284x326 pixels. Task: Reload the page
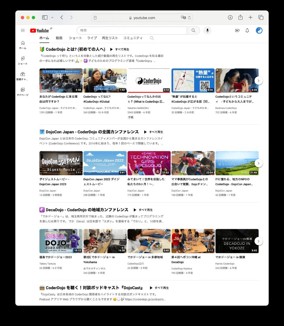point(190,18)
